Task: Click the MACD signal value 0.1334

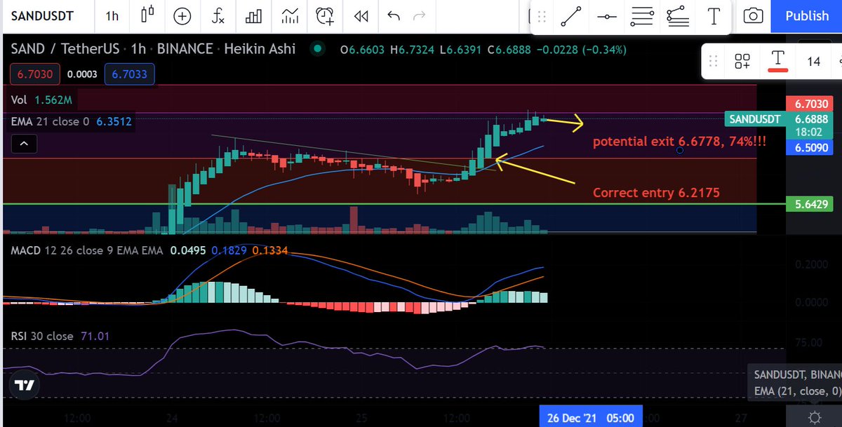Action: (x=269, y=250)
